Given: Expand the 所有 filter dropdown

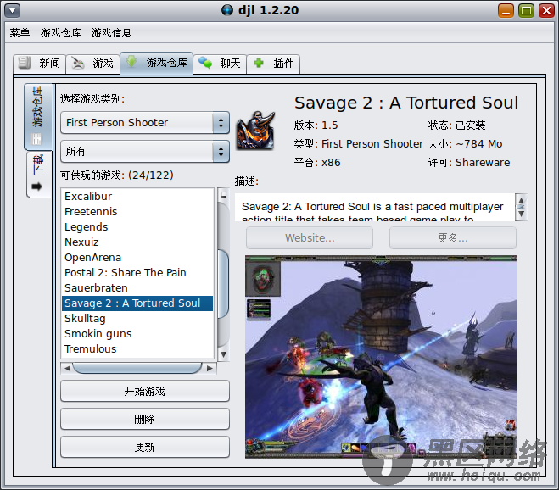Looking at the screenshot, I should point(145,152).
